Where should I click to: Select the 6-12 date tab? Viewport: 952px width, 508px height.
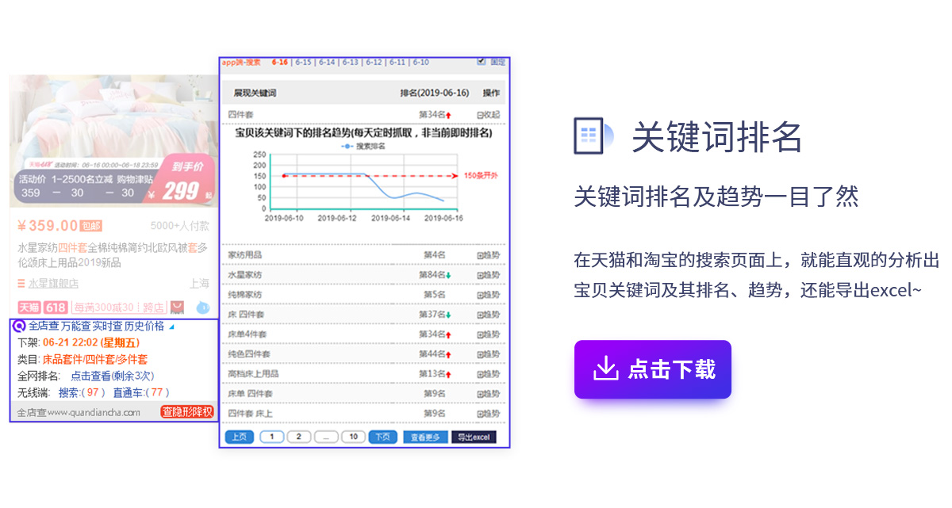[x=374, y=62]
